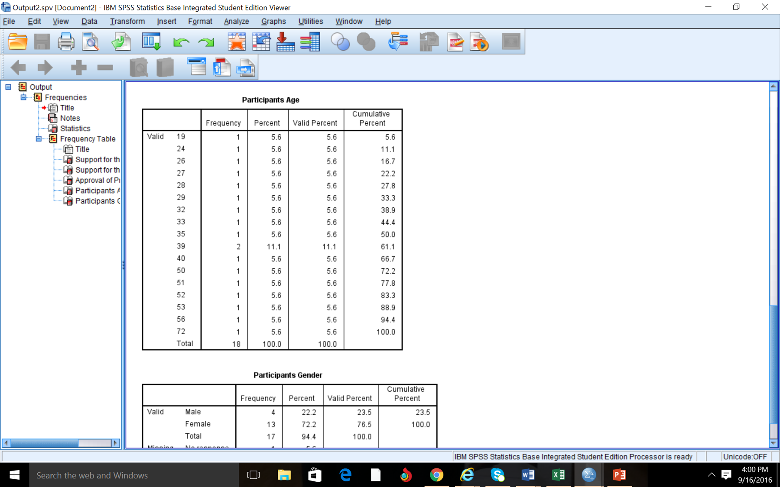The height and width of the screenshot is (487, 780).
Task: Collapse selection using the minus outline icon
Action: click(104, 68)
